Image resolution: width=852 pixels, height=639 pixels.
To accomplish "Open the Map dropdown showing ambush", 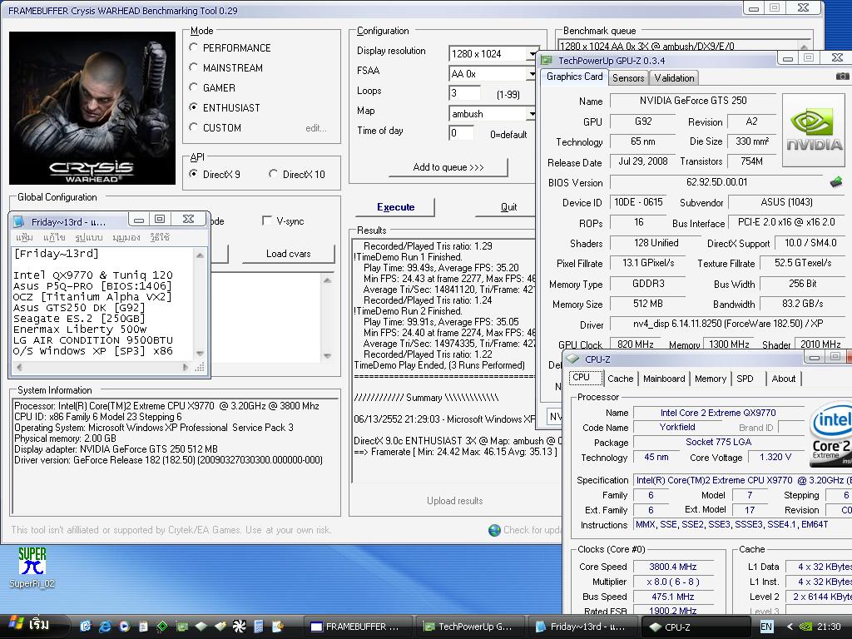I will 532,114.
